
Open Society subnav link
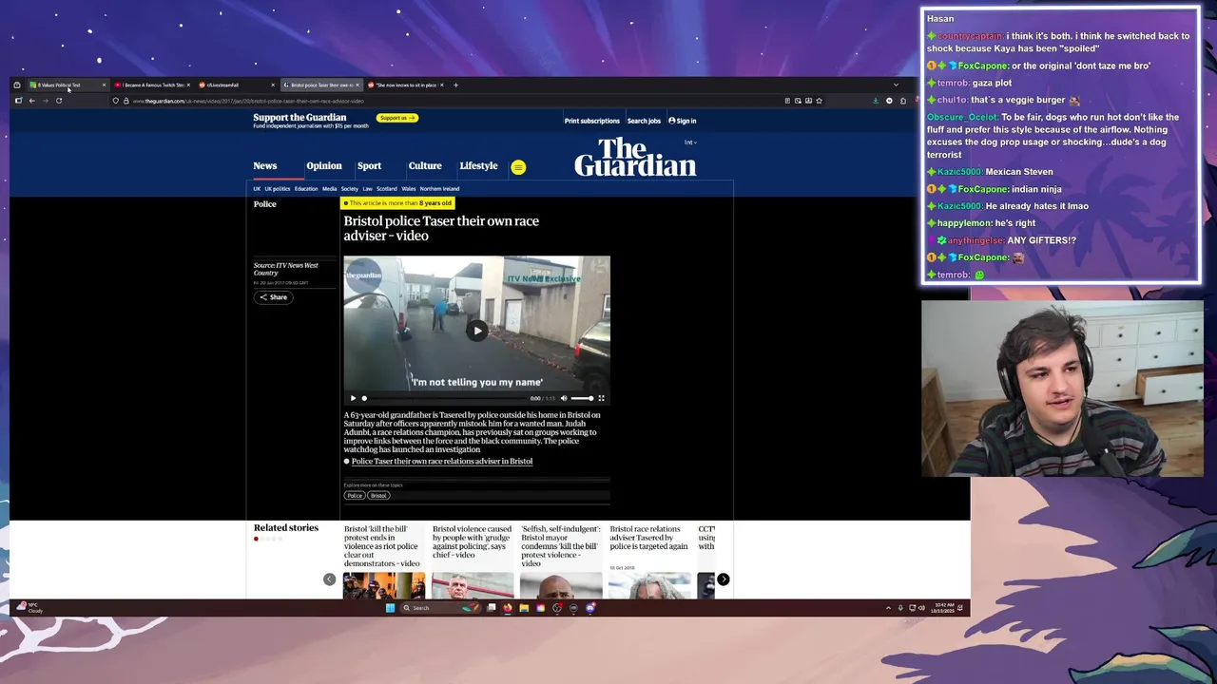point(350,189)
